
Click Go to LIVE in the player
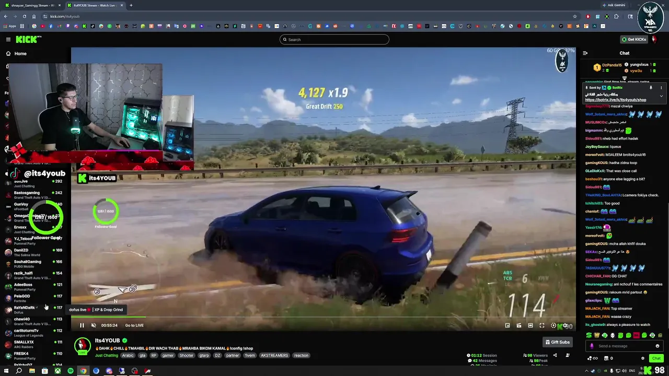[134, 325]
